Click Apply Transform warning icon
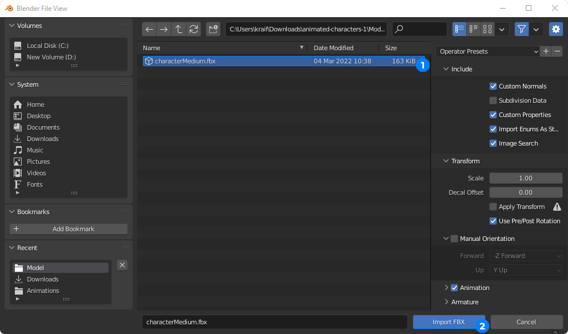Image resolution: width=568 pixels, height=334 pixels. [x=557, y=207]
